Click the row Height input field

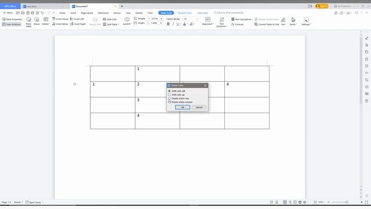pos(155,19)
